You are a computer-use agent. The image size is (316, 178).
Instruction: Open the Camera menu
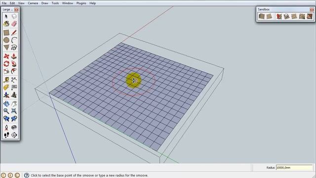coord(33,3)
